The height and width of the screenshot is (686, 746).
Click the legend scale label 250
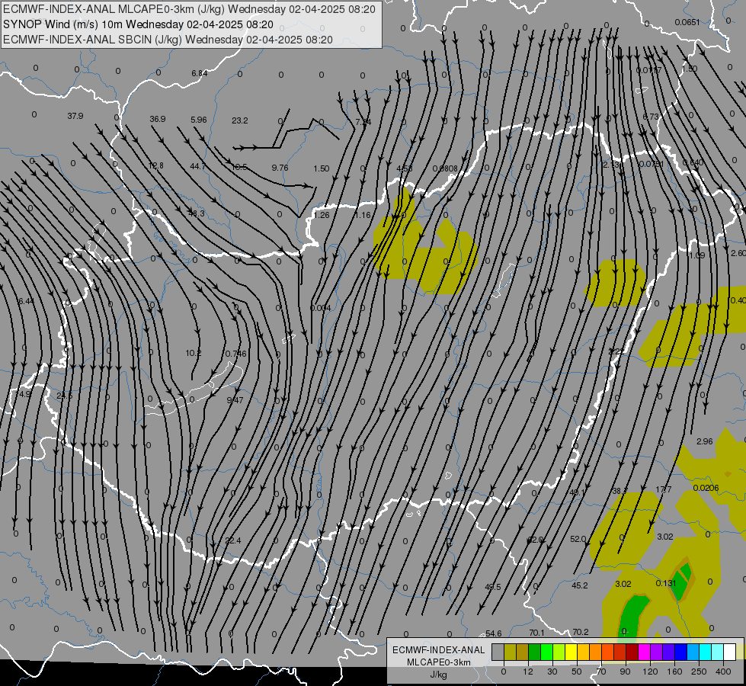pyautogui.click(x=699, y=672)
